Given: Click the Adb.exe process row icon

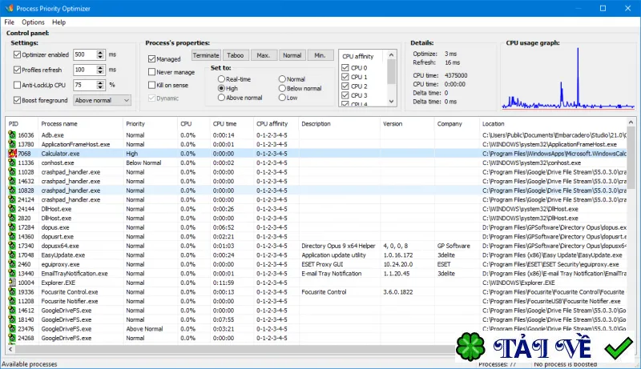Looking at the screenshot, I should tap(12, 135).
